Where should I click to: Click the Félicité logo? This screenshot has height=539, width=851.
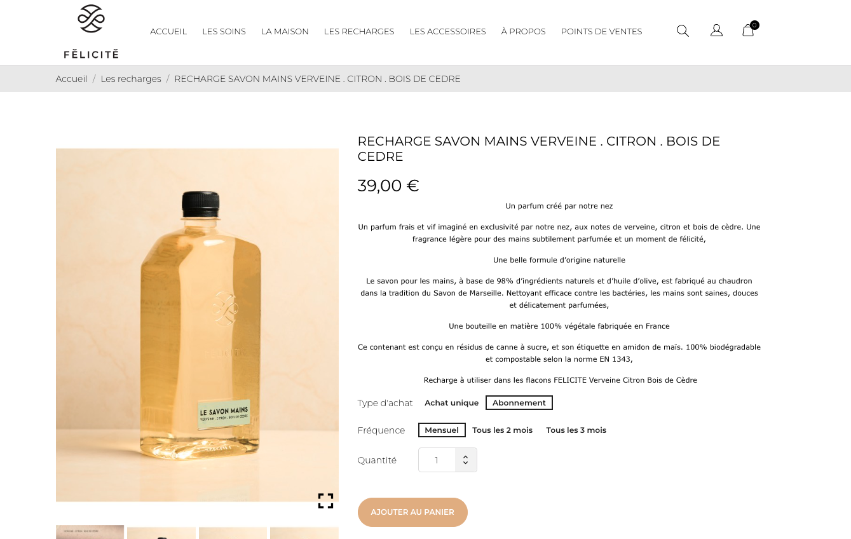point(91,31)
